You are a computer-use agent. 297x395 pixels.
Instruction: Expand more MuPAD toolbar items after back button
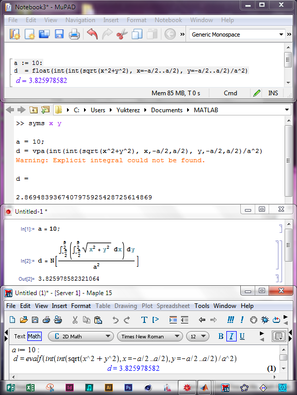point(183,35)
